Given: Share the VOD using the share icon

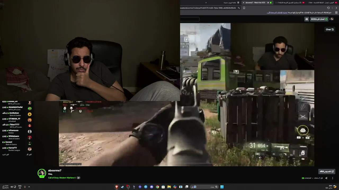Looking at the screenshot, I should pyautogui.click(x=326, y=178).
